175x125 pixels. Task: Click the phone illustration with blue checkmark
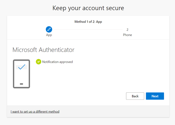click(21, 74)
